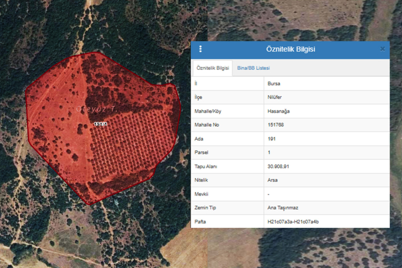This screenshot has width=402, height=268.
Task: Click the Nitelik value Arsa
Action: click(x=273, y=180)
